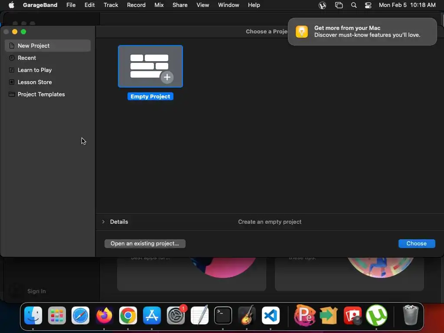Click Open an existing project button
This screenshot has height=333, width=444.
coord(145,244)
